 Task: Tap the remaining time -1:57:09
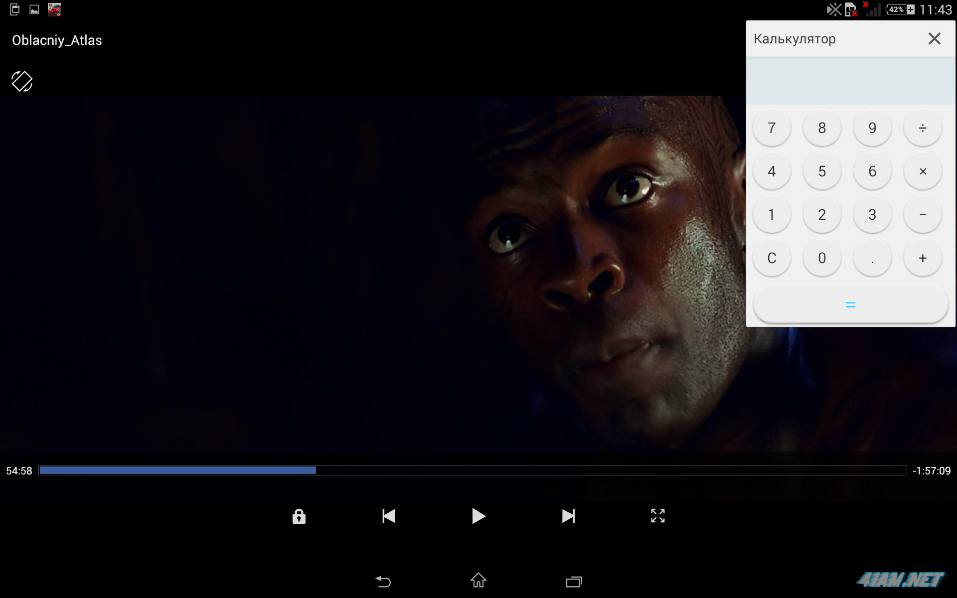[x=932, y=471]
